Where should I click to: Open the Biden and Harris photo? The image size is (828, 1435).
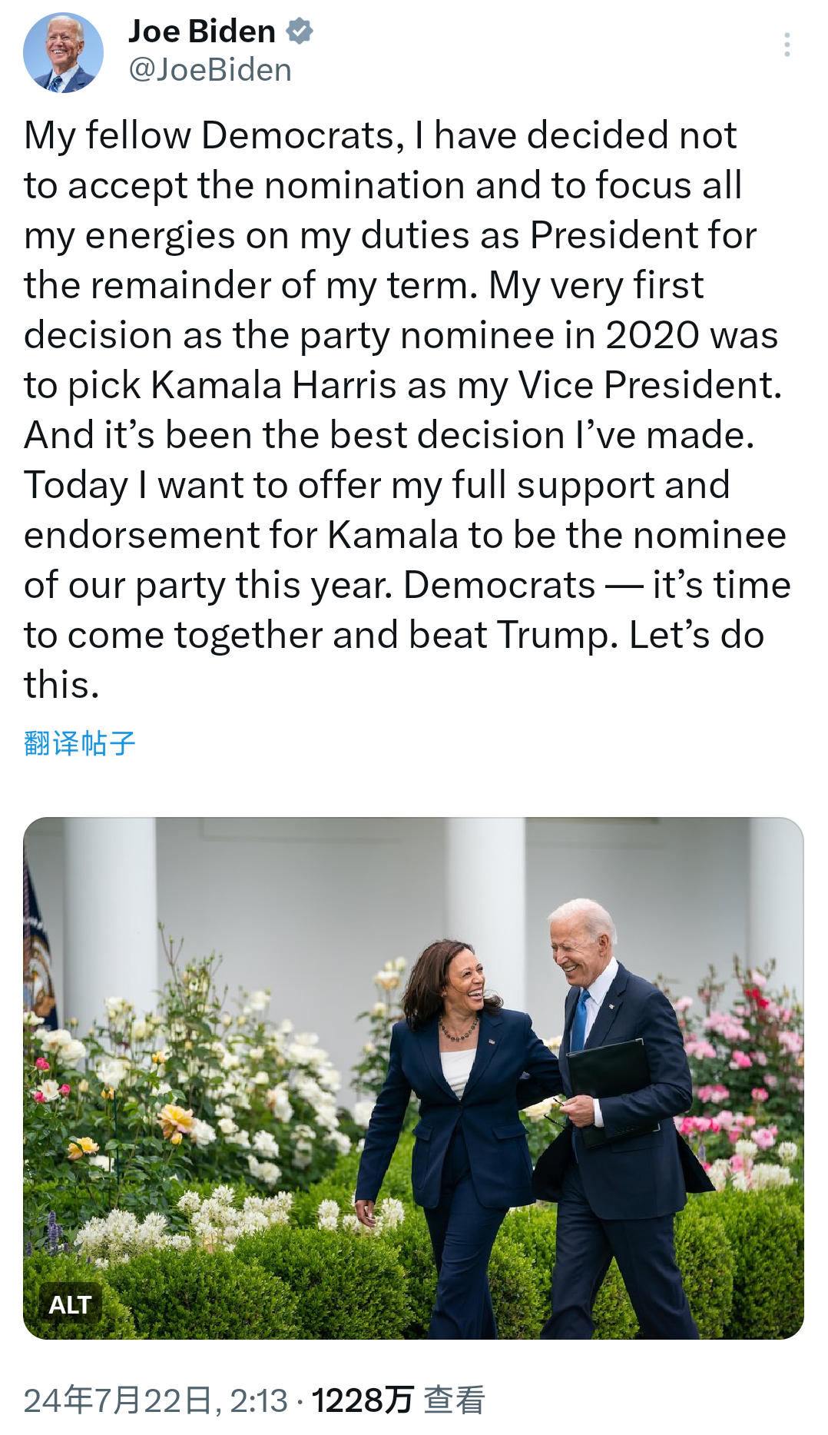point(413,1078)
